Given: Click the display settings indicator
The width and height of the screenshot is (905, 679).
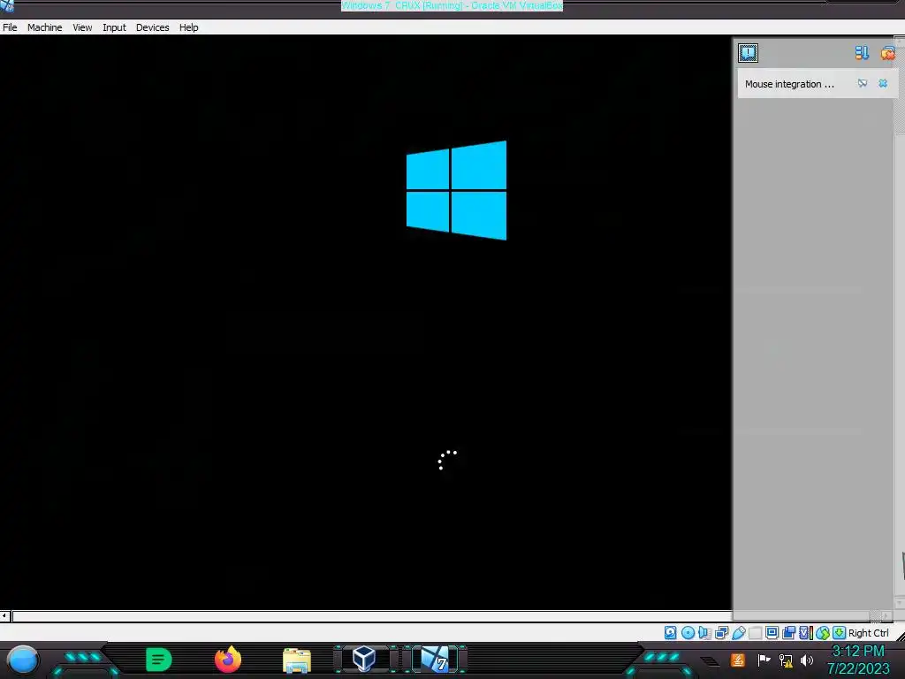Looking at the screenshot, I should (x=772, y=633).
